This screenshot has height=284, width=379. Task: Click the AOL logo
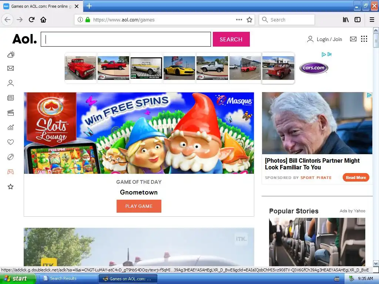coord(24,39)
